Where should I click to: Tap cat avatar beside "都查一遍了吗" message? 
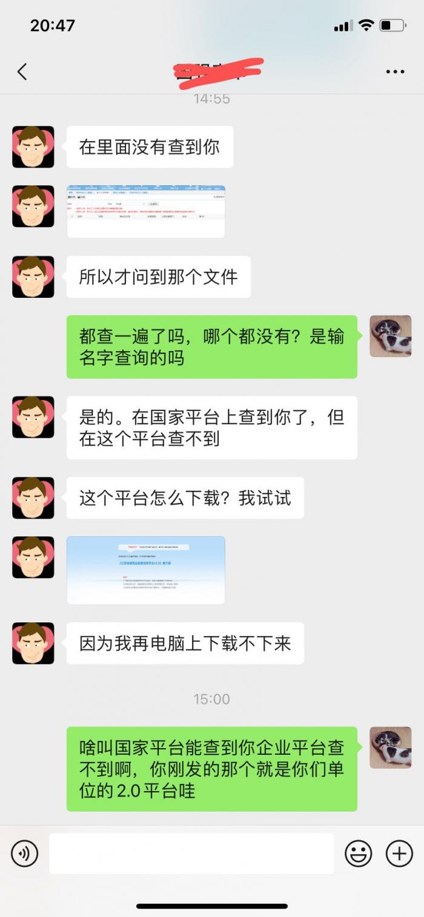tap(391, 336)
